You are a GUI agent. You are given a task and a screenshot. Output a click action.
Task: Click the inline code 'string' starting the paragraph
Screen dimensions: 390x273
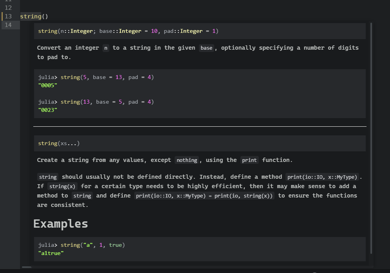point(48,177)
